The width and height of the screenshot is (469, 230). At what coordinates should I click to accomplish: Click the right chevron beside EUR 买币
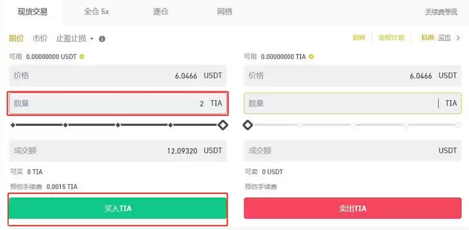458,38
